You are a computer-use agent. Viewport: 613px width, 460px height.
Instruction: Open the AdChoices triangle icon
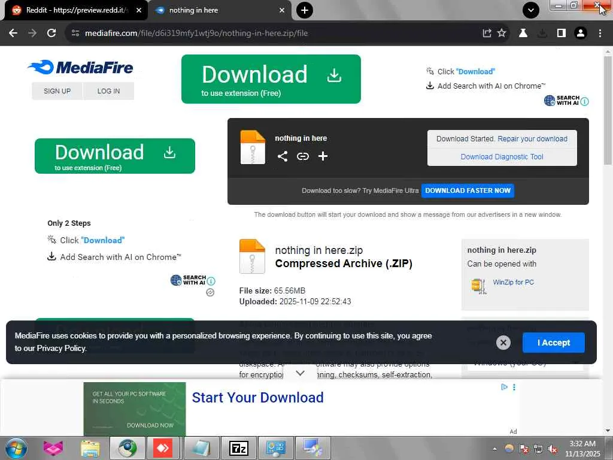(504, 387)
